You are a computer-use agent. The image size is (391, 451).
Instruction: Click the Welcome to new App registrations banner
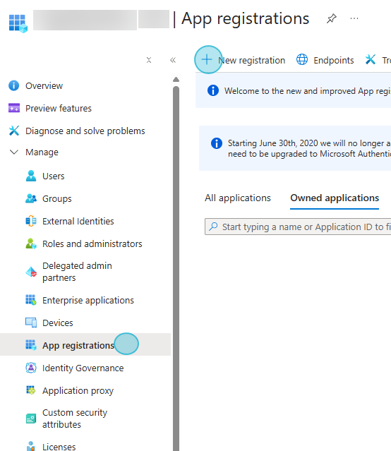293,90
